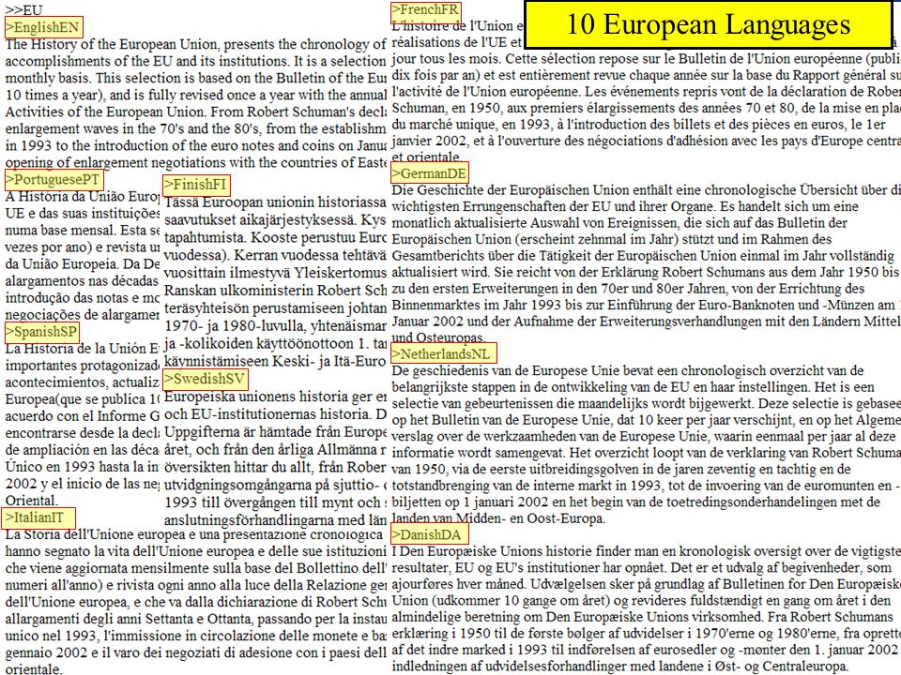Click the ">SwedishSV" language label
Screen dimensions: 901x675
point(206,379)
